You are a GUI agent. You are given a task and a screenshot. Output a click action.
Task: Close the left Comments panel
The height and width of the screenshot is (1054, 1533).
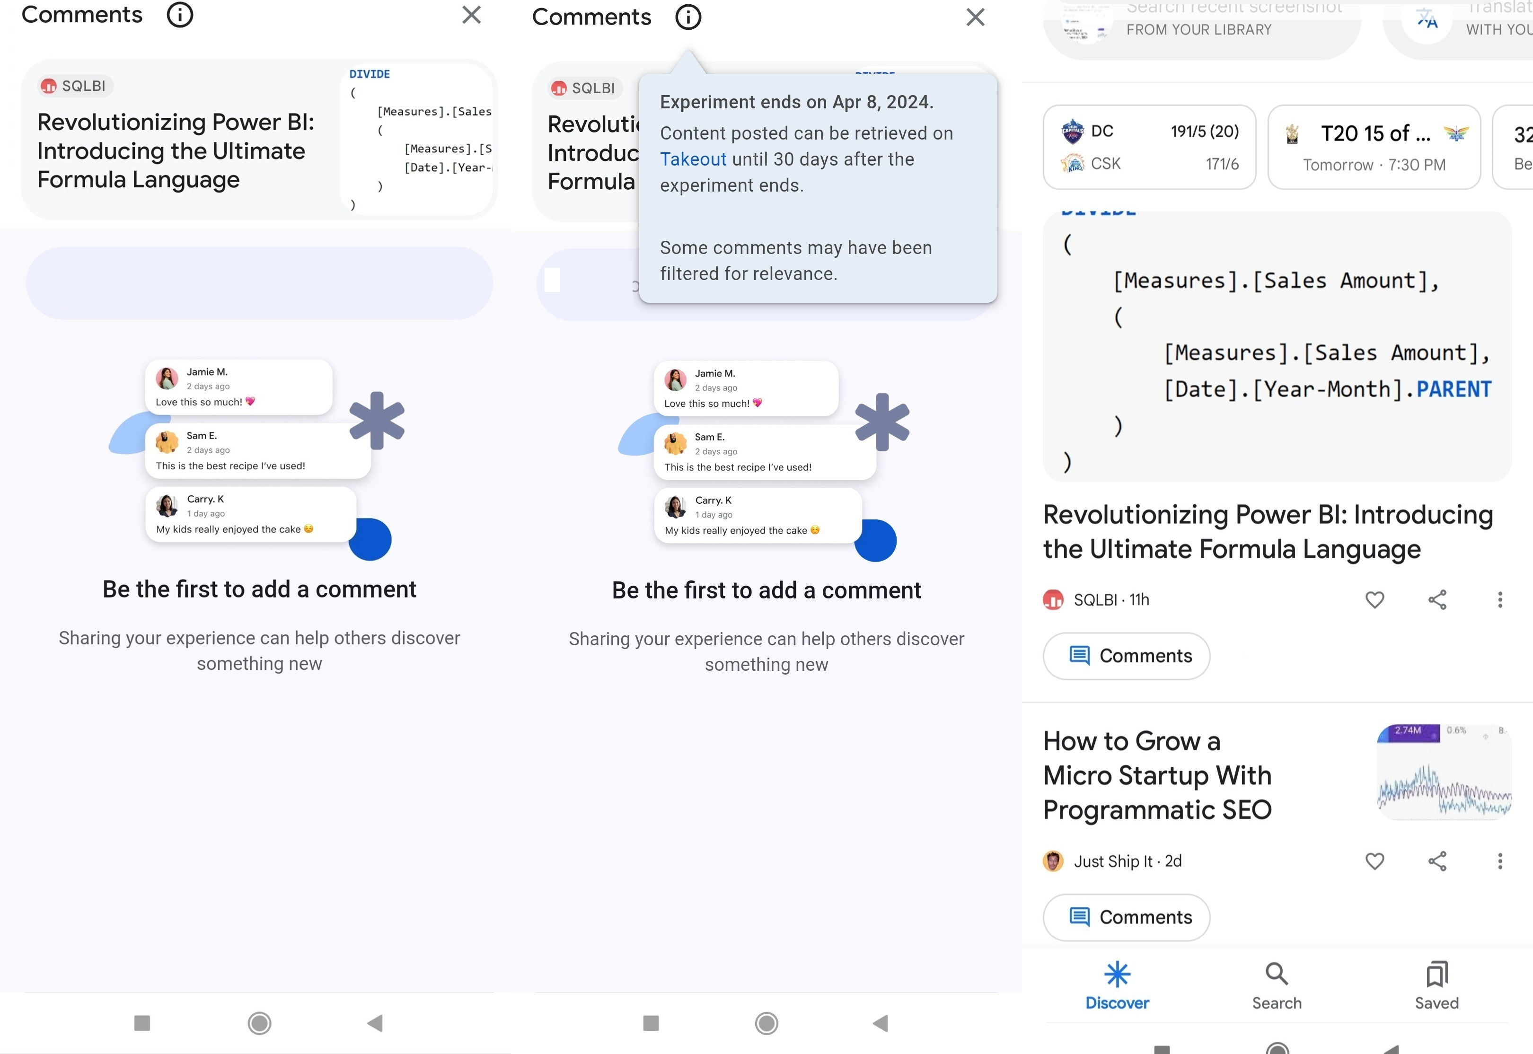[x=472, y=15]
